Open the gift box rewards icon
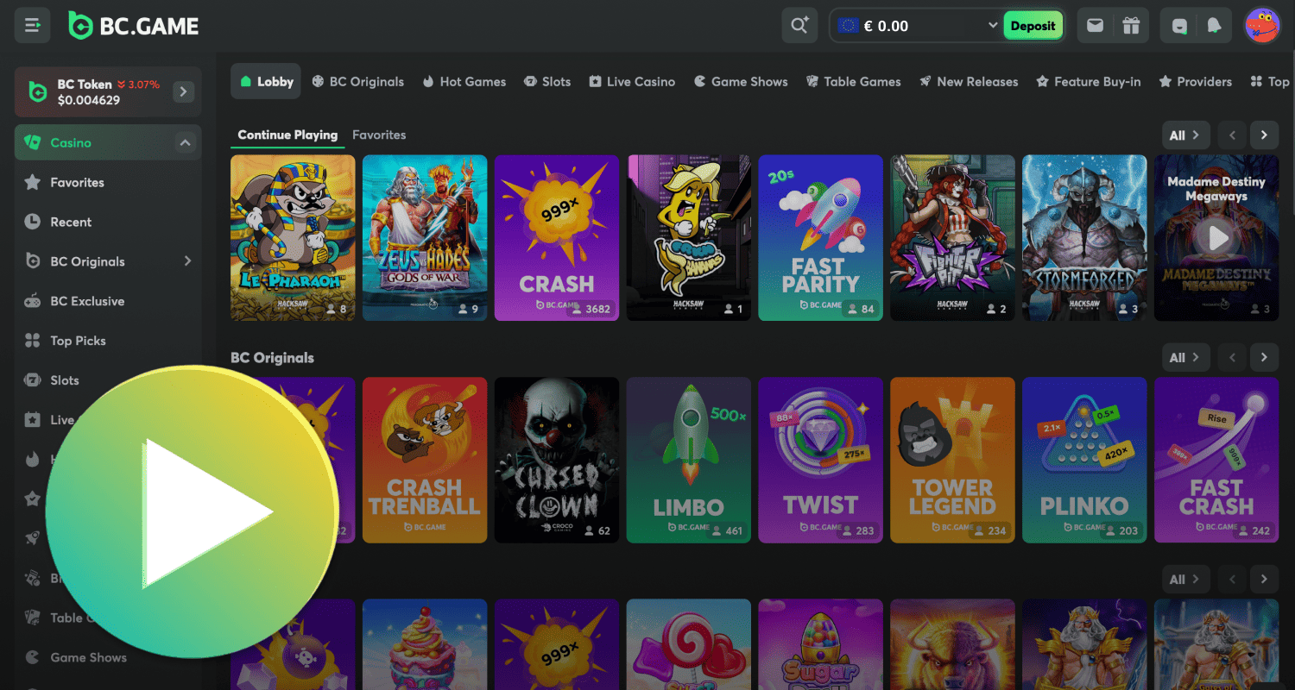Image resolution: width=1295 pixels, height=690 pixels. 1131,26
